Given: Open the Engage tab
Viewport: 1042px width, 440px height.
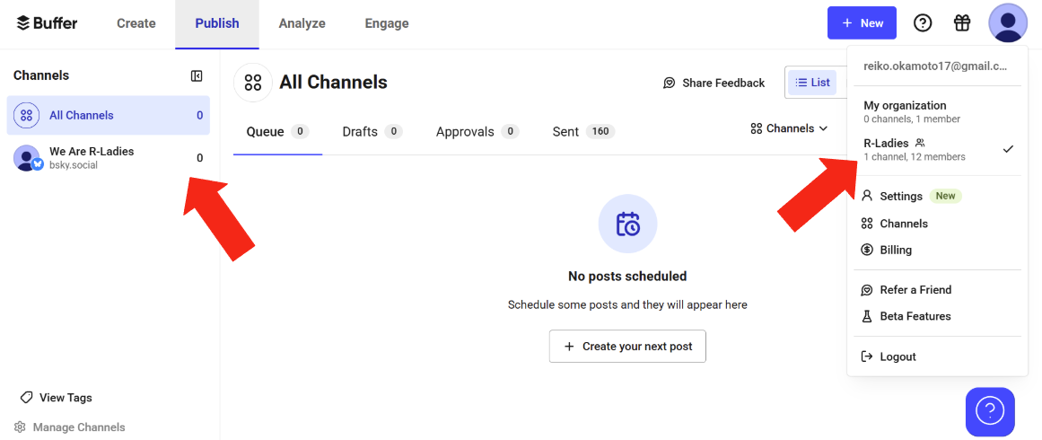Looking at the screenshot, I should 387,23.
